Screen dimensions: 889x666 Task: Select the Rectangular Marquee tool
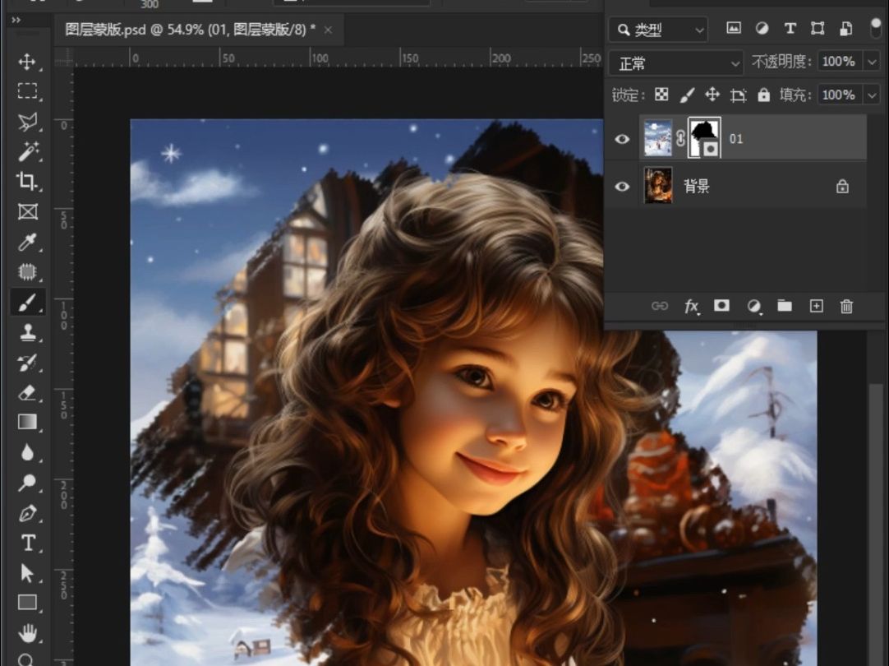[x=26, y=90]
